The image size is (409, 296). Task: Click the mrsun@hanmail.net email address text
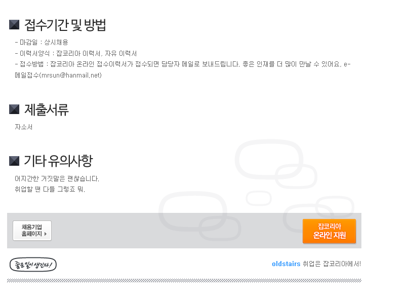pyautogui.click(x=71, y=75)
